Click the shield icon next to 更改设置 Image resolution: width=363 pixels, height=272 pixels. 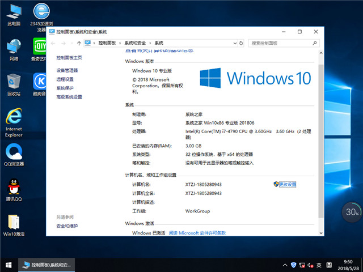[x=276, y=184]
